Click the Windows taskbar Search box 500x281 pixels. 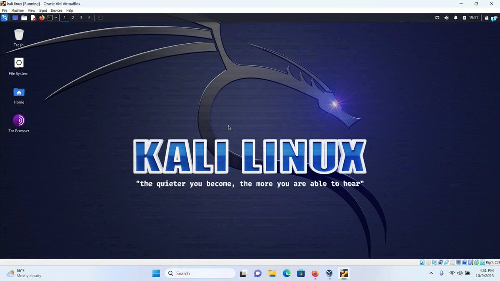[200, 274]
